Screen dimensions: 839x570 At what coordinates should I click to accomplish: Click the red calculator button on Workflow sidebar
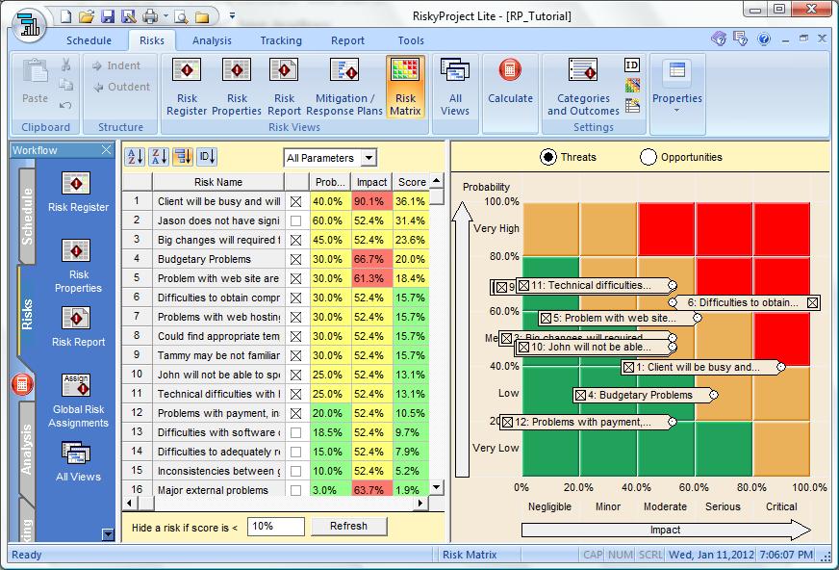[x=22, y=384]
